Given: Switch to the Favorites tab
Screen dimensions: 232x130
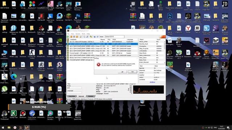Looking at the screenshot, I should 72,96.
